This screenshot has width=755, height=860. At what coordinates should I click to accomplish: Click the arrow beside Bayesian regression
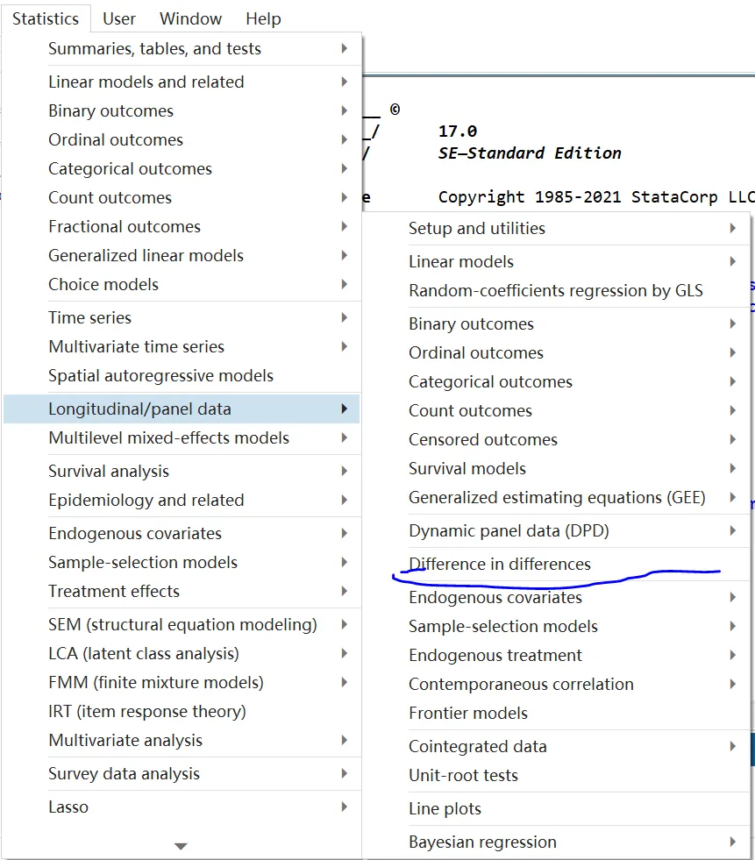pyautogui.click(x=732, y=842)
